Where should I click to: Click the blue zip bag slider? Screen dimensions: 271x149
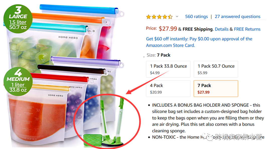79,9
